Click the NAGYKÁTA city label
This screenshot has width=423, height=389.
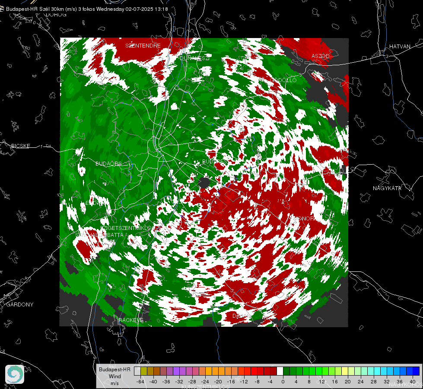pyautogui.click(x=387, y=188)
